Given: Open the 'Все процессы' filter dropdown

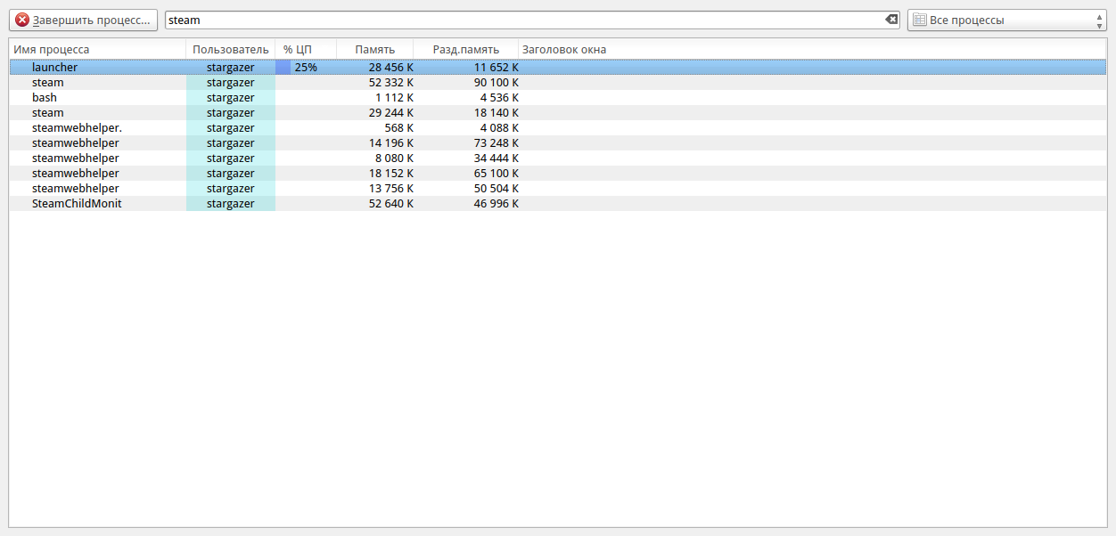Looking at the screenshot, I should (x=1007, y=20).
